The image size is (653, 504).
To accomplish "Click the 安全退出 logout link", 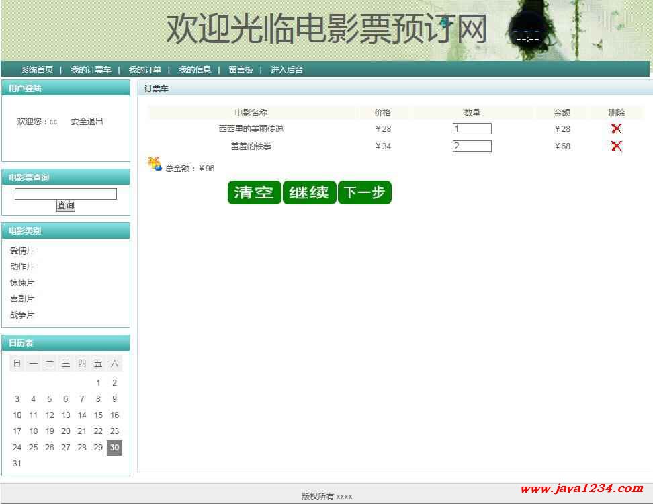I will coord(87,122).
